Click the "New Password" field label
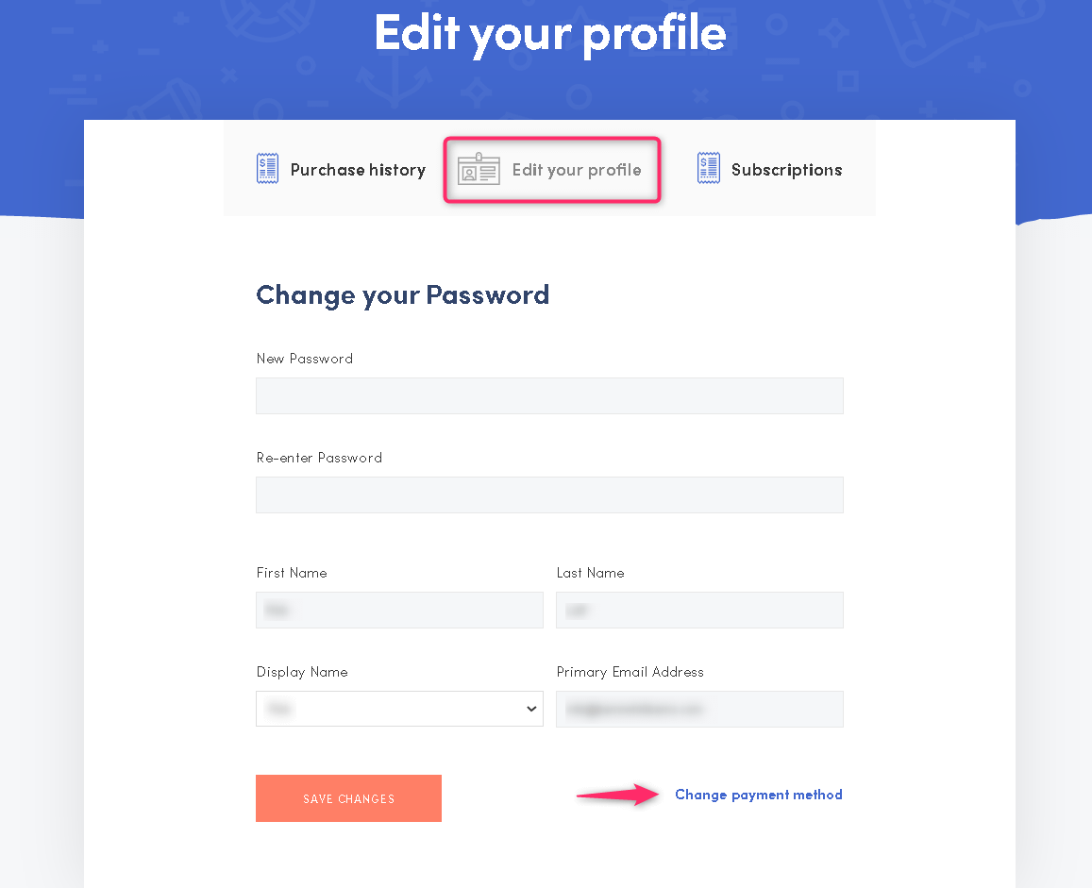The image size is (1092, 888). click(305, 359)
